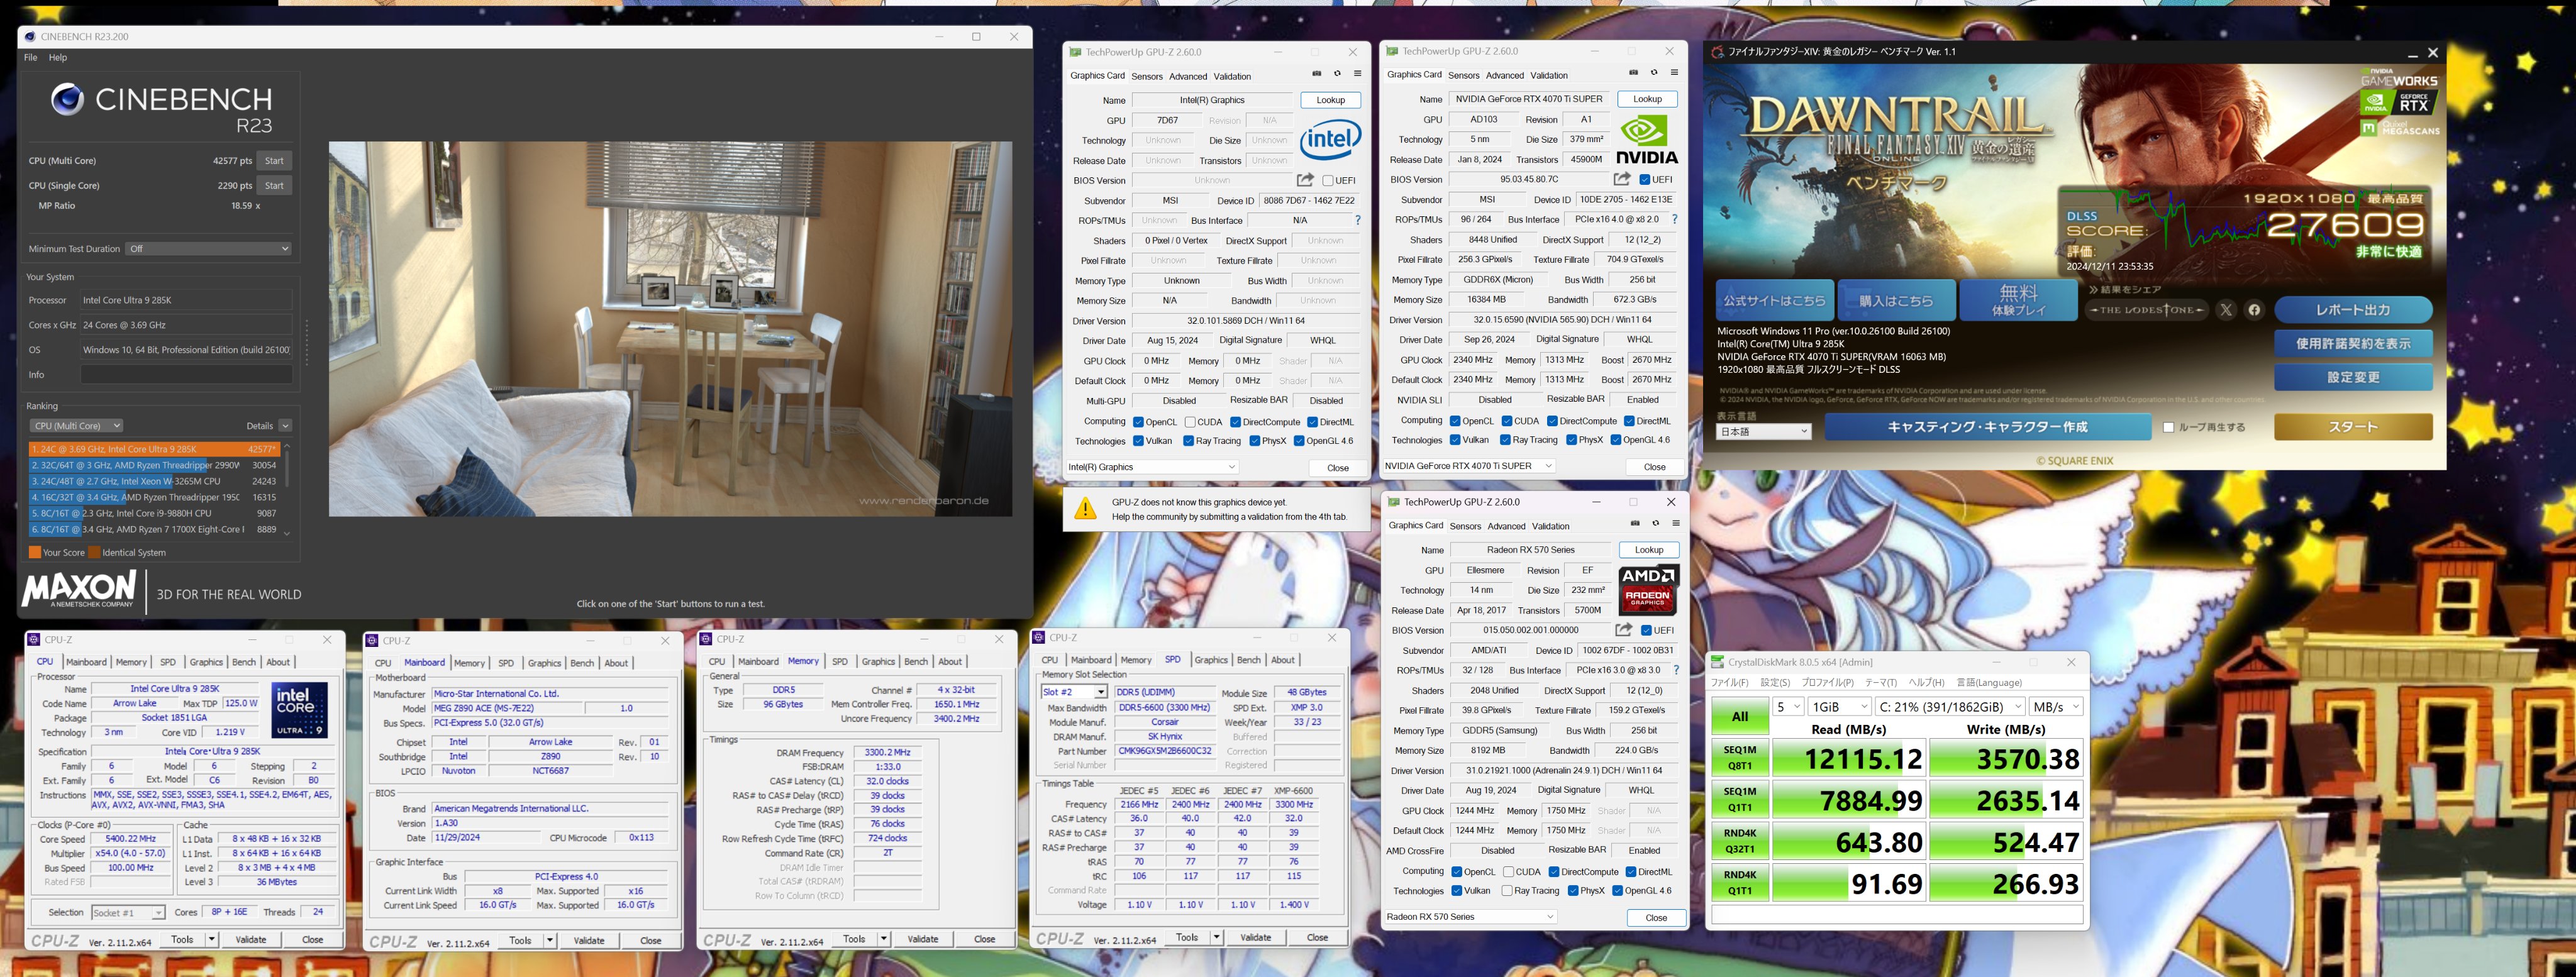Open CPU (Multi Core) ranking dropdown in Cinebench
The image size is (2576, 977).
(x=76, y=426)
